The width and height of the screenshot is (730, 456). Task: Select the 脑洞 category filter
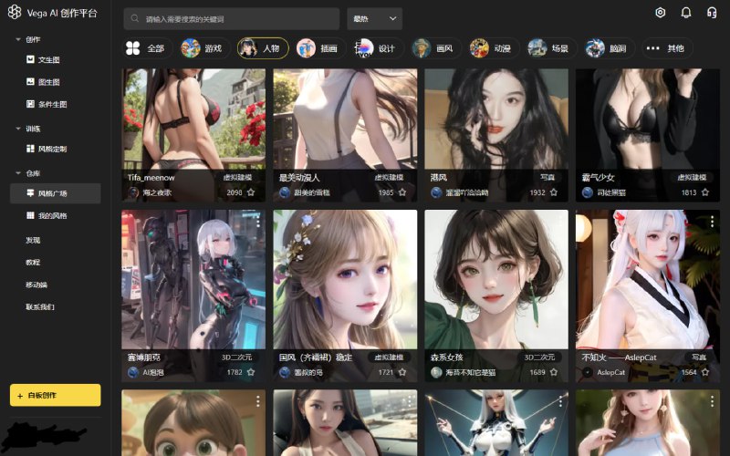click(608, 48)
